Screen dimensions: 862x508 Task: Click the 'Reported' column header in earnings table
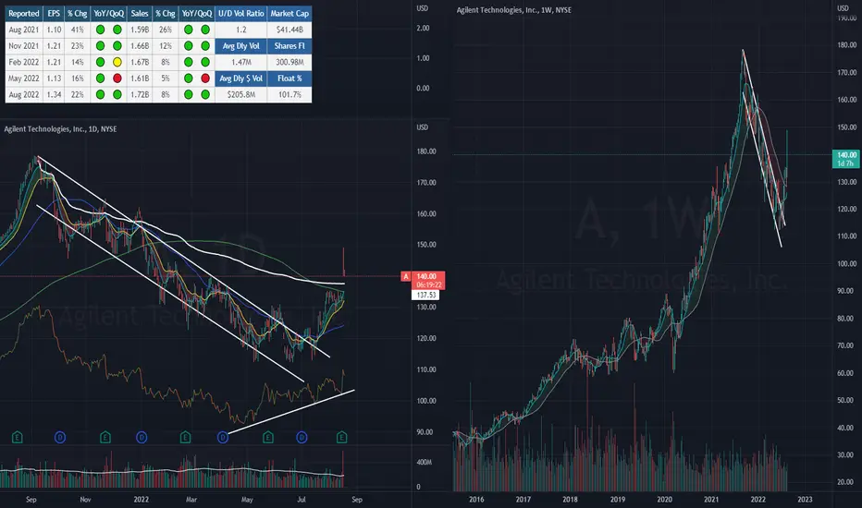(24, 13)
